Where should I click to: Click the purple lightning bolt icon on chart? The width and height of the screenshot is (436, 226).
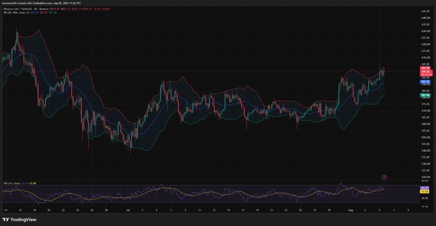pos(385,177)
